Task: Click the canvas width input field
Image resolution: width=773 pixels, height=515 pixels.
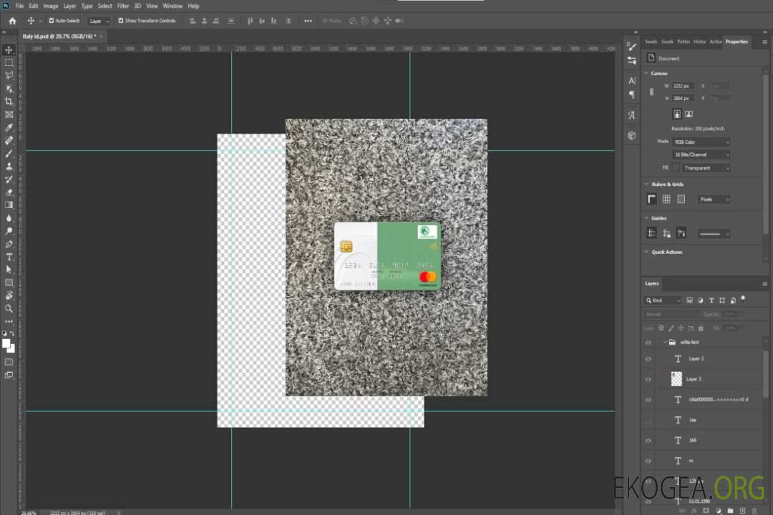Action: (683, 86)
